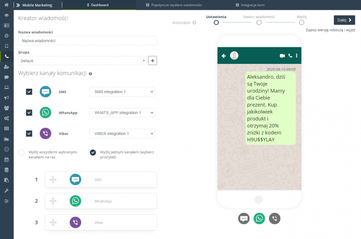Click video camera icon in phone preview
This screenshot has width=361, height=239.
(282, 55)
